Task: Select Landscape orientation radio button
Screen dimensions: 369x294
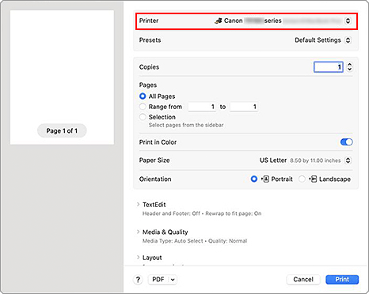Action: 302,179
